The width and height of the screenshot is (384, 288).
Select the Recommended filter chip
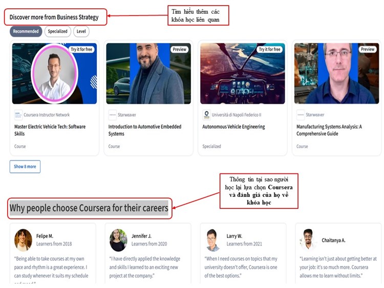[x=26, y=31]
